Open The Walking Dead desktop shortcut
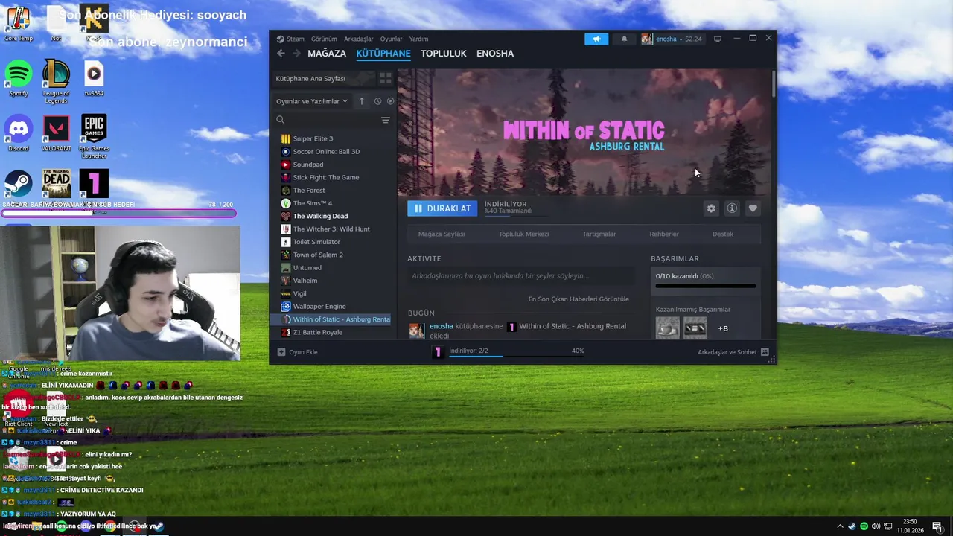Viewport: 953px width, 536px height. pyautogui.click(x=56, y=184)
